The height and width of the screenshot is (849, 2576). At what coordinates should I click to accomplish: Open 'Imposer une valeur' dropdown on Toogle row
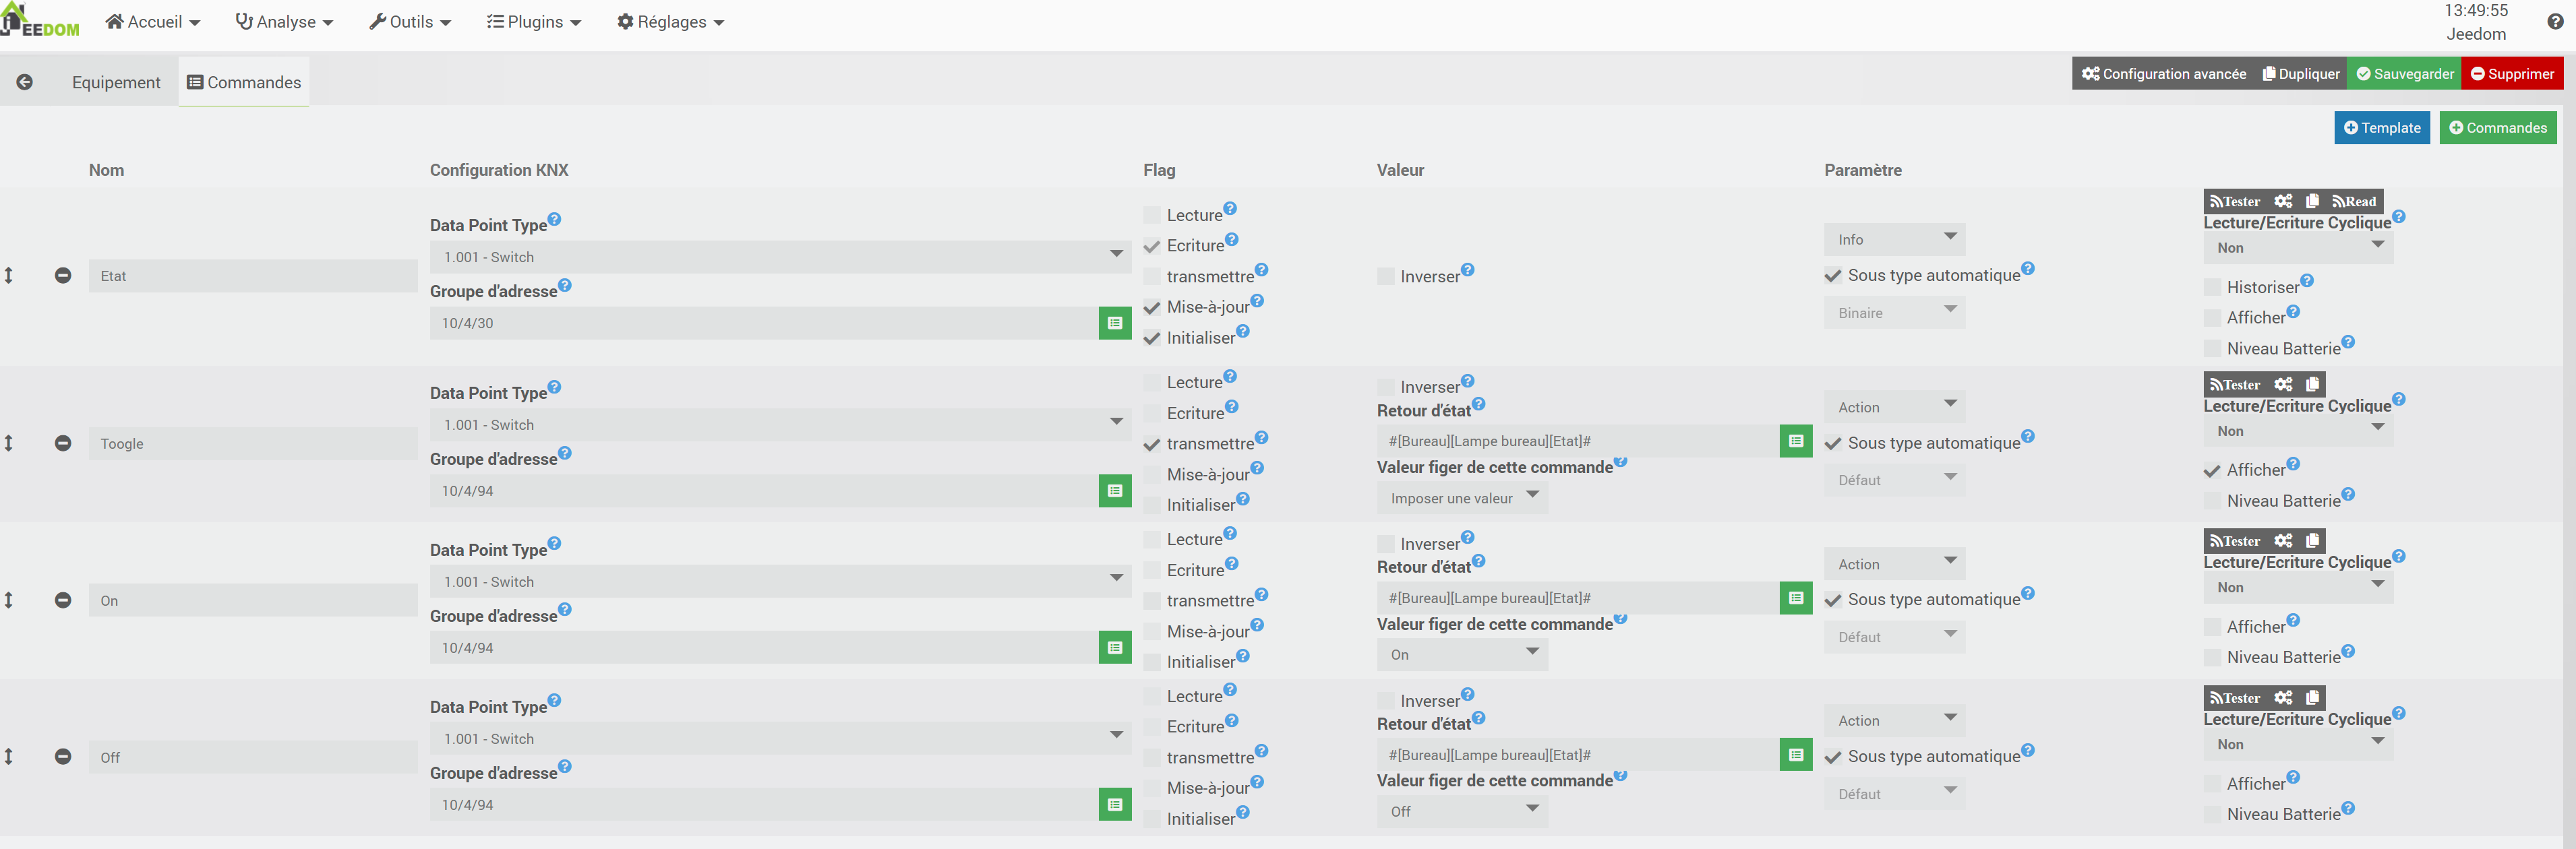[1462, 498]
